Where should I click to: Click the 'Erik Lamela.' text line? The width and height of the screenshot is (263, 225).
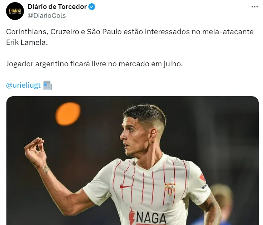pos(27,42)
